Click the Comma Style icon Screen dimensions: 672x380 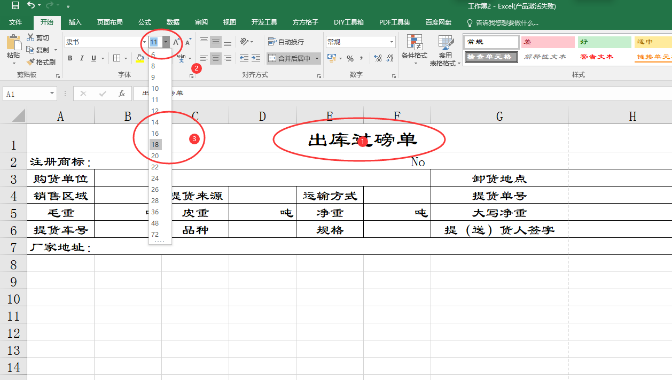click(362, 58)
